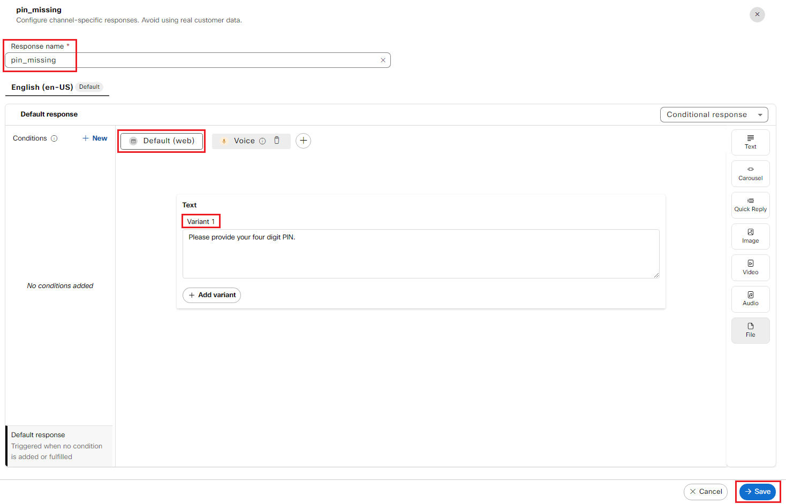Select the English (en-US) language tab

click(x=42, y=87)
